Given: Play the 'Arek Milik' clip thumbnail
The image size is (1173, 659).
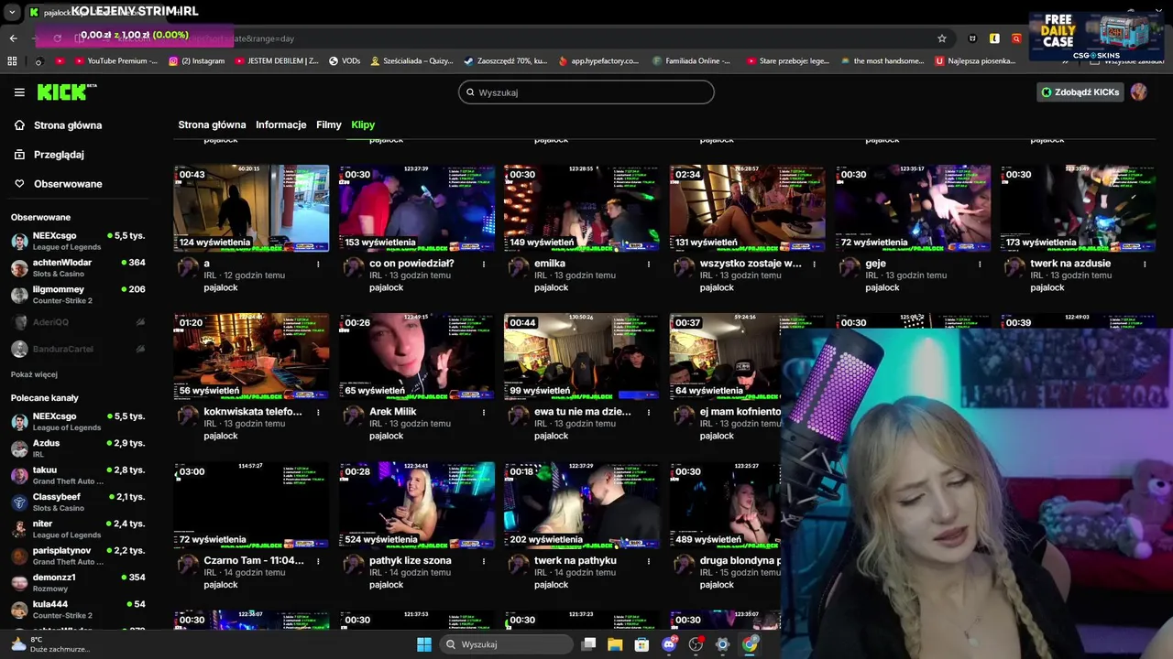Looking at the screenshot, I should [417, 356].
